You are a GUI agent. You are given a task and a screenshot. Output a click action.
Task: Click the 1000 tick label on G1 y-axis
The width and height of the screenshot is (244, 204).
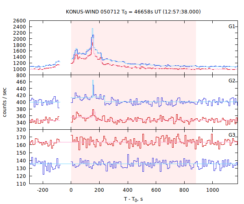pyautogui.click(x=20, y=69)
